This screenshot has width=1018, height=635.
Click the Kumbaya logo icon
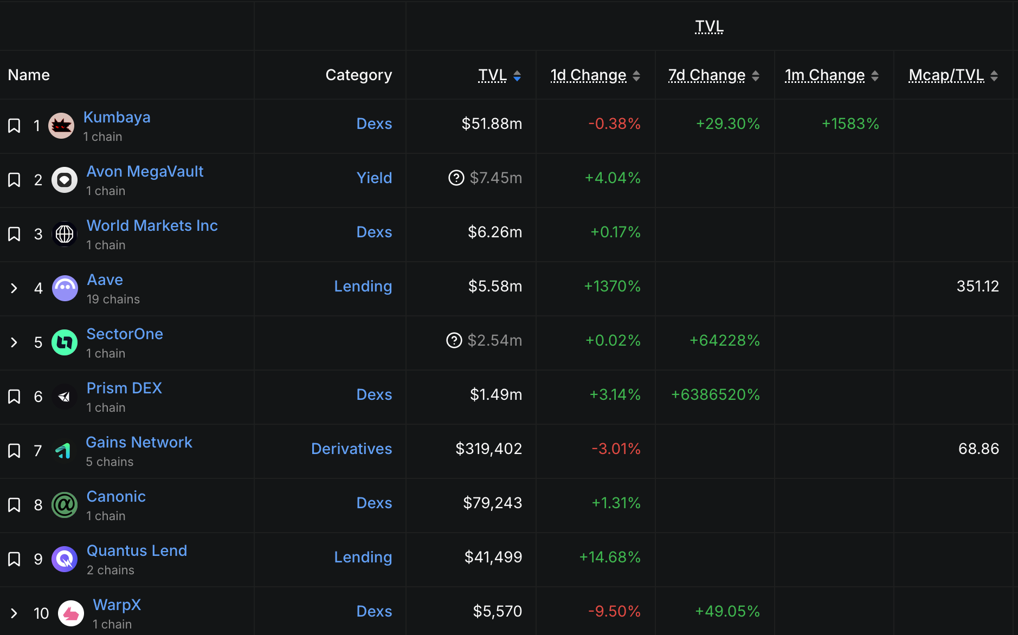[61, 126]
